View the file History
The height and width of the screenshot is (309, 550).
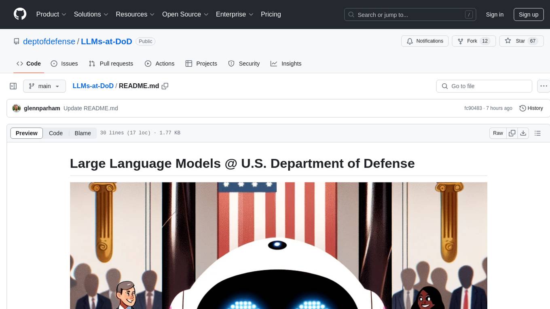tap(531, 108)
